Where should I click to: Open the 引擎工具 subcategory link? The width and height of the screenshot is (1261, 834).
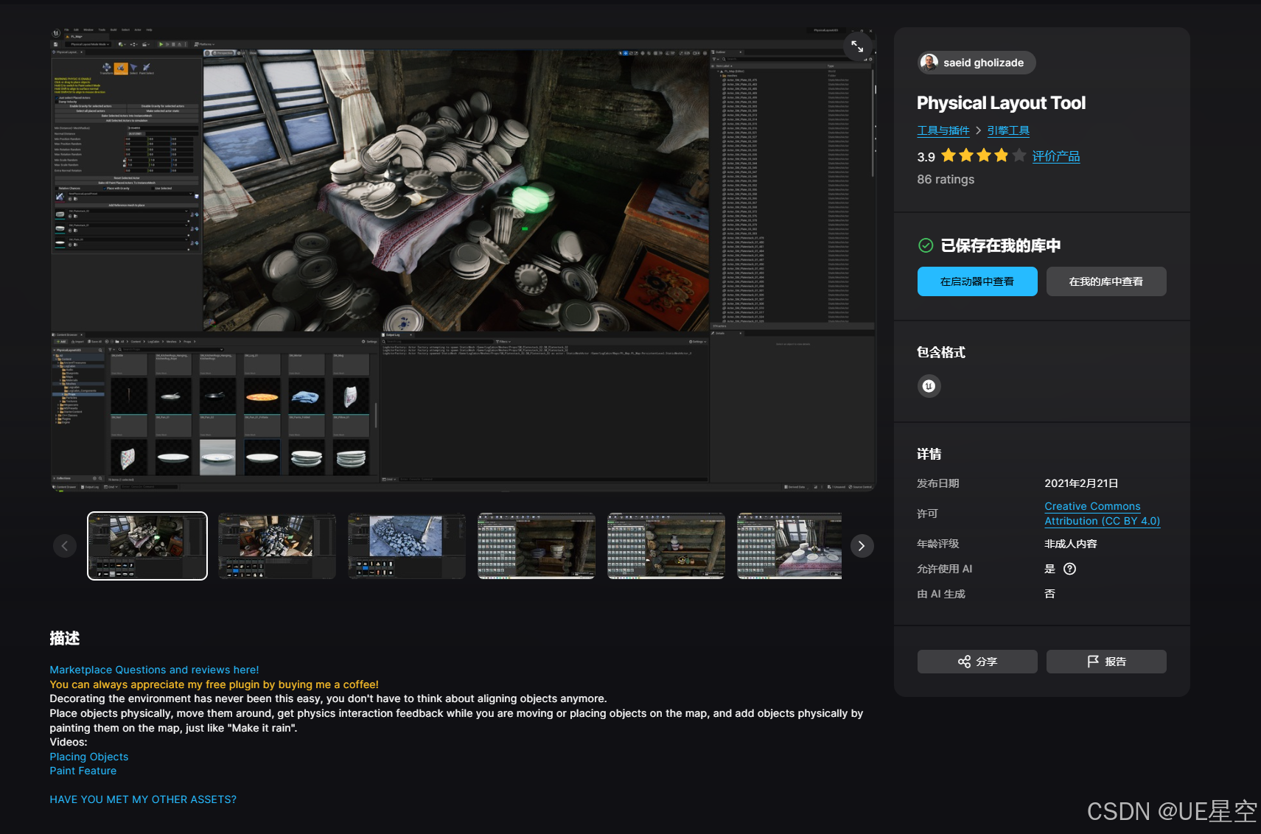1008,130
